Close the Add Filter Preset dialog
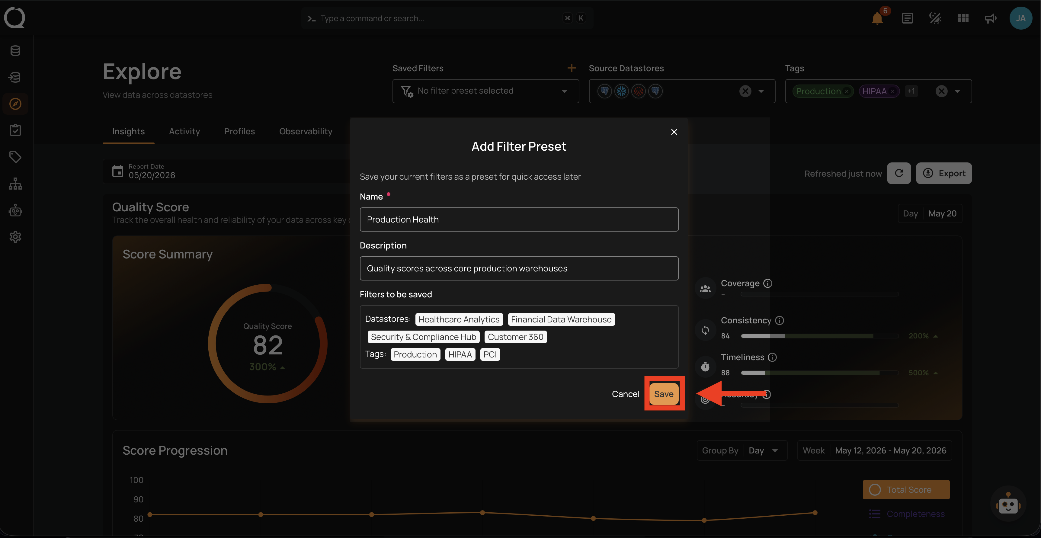 674,132
